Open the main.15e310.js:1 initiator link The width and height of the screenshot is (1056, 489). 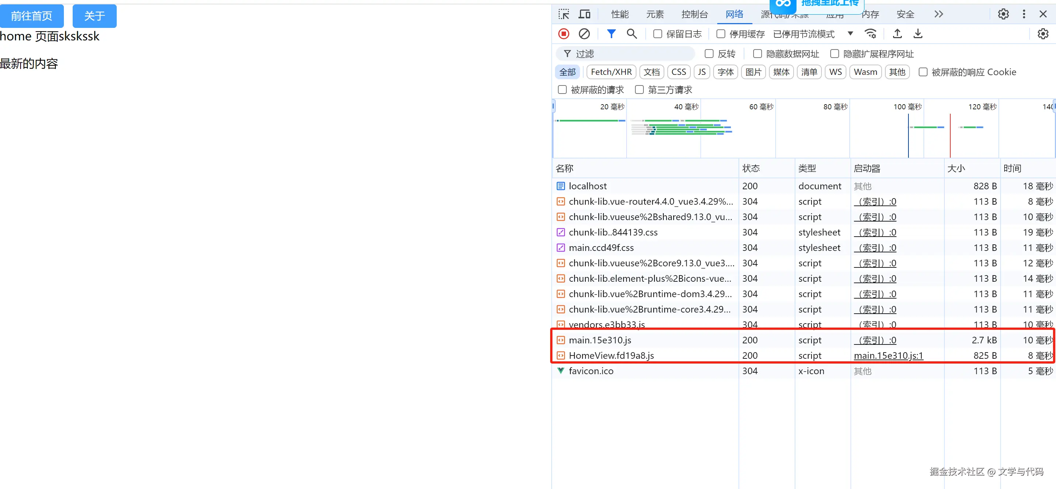pos(888,355)
